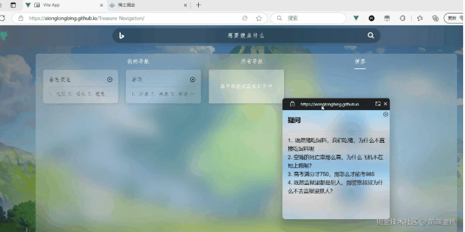Screen dimensions: 465x232
Task: Delete the 疑问 note via circled x icon
Action: (385, 114)
